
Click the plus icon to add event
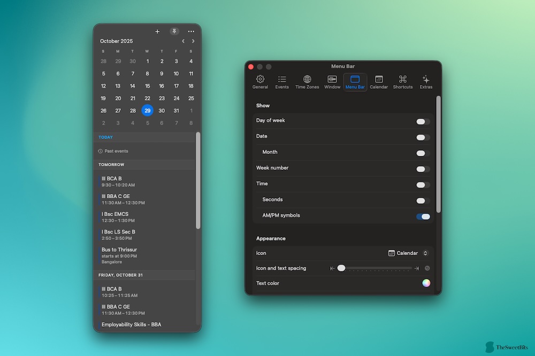point(157,32)
